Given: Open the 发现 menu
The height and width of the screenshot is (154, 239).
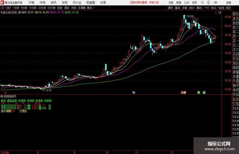Looking at the screenshot, I should tap(65, 3).
